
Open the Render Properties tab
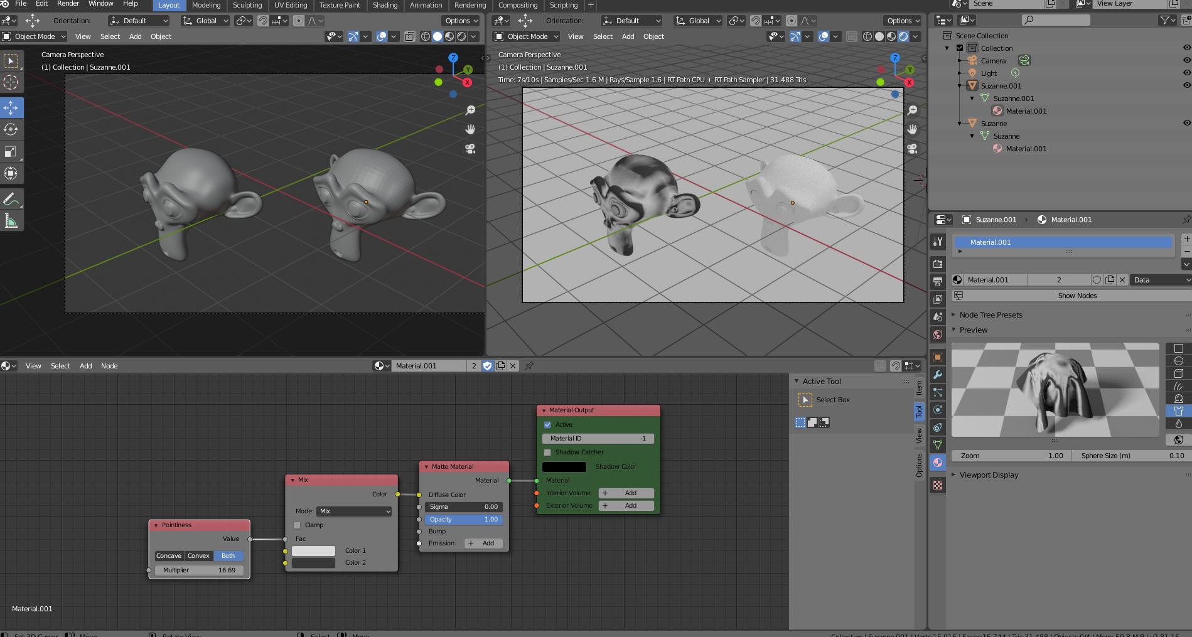[938, 264]
